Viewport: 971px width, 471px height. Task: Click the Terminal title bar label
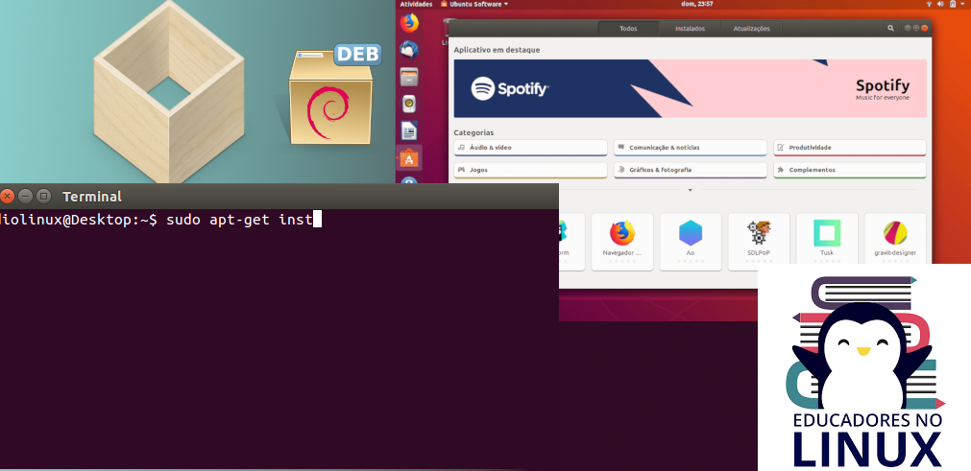[x=92, y=197]
